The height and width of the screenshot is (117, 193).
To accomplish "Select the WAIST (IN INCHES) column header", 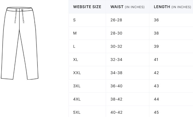I will point(127,7).
